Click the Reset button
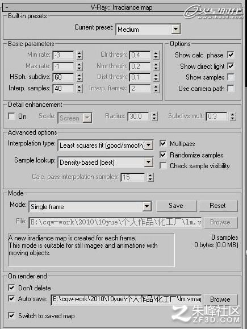This screenshot has width=247, height=329. [x=218, y=206]
